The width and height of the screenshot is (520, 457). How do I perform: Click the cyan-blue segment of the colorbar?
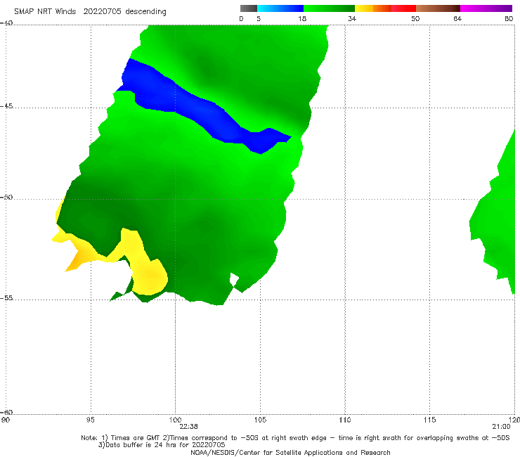click(x=280, y=8)
